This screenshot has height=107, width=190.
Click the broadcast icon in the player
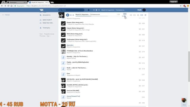142,15
